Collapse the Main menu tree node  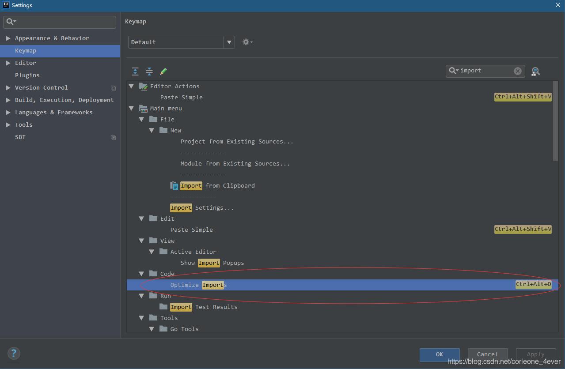[131, 109]
